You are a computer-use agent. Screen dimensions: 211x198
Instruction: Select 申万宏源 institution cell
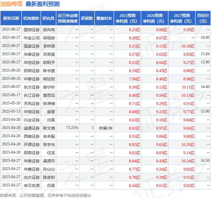(32, 186)
